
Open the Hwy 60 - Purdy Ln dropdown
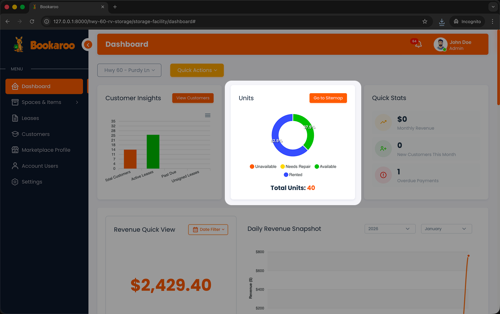point(129,70)
